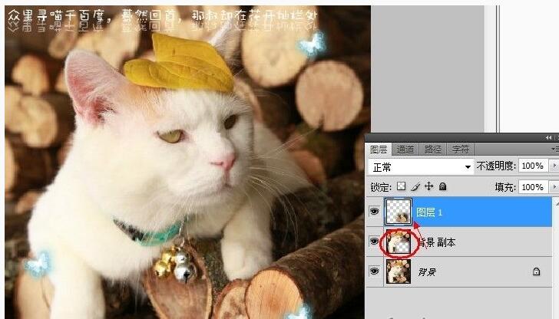Click the 背景 副本 layer name
The image size is (559, 319).
(x=437, y=242)
